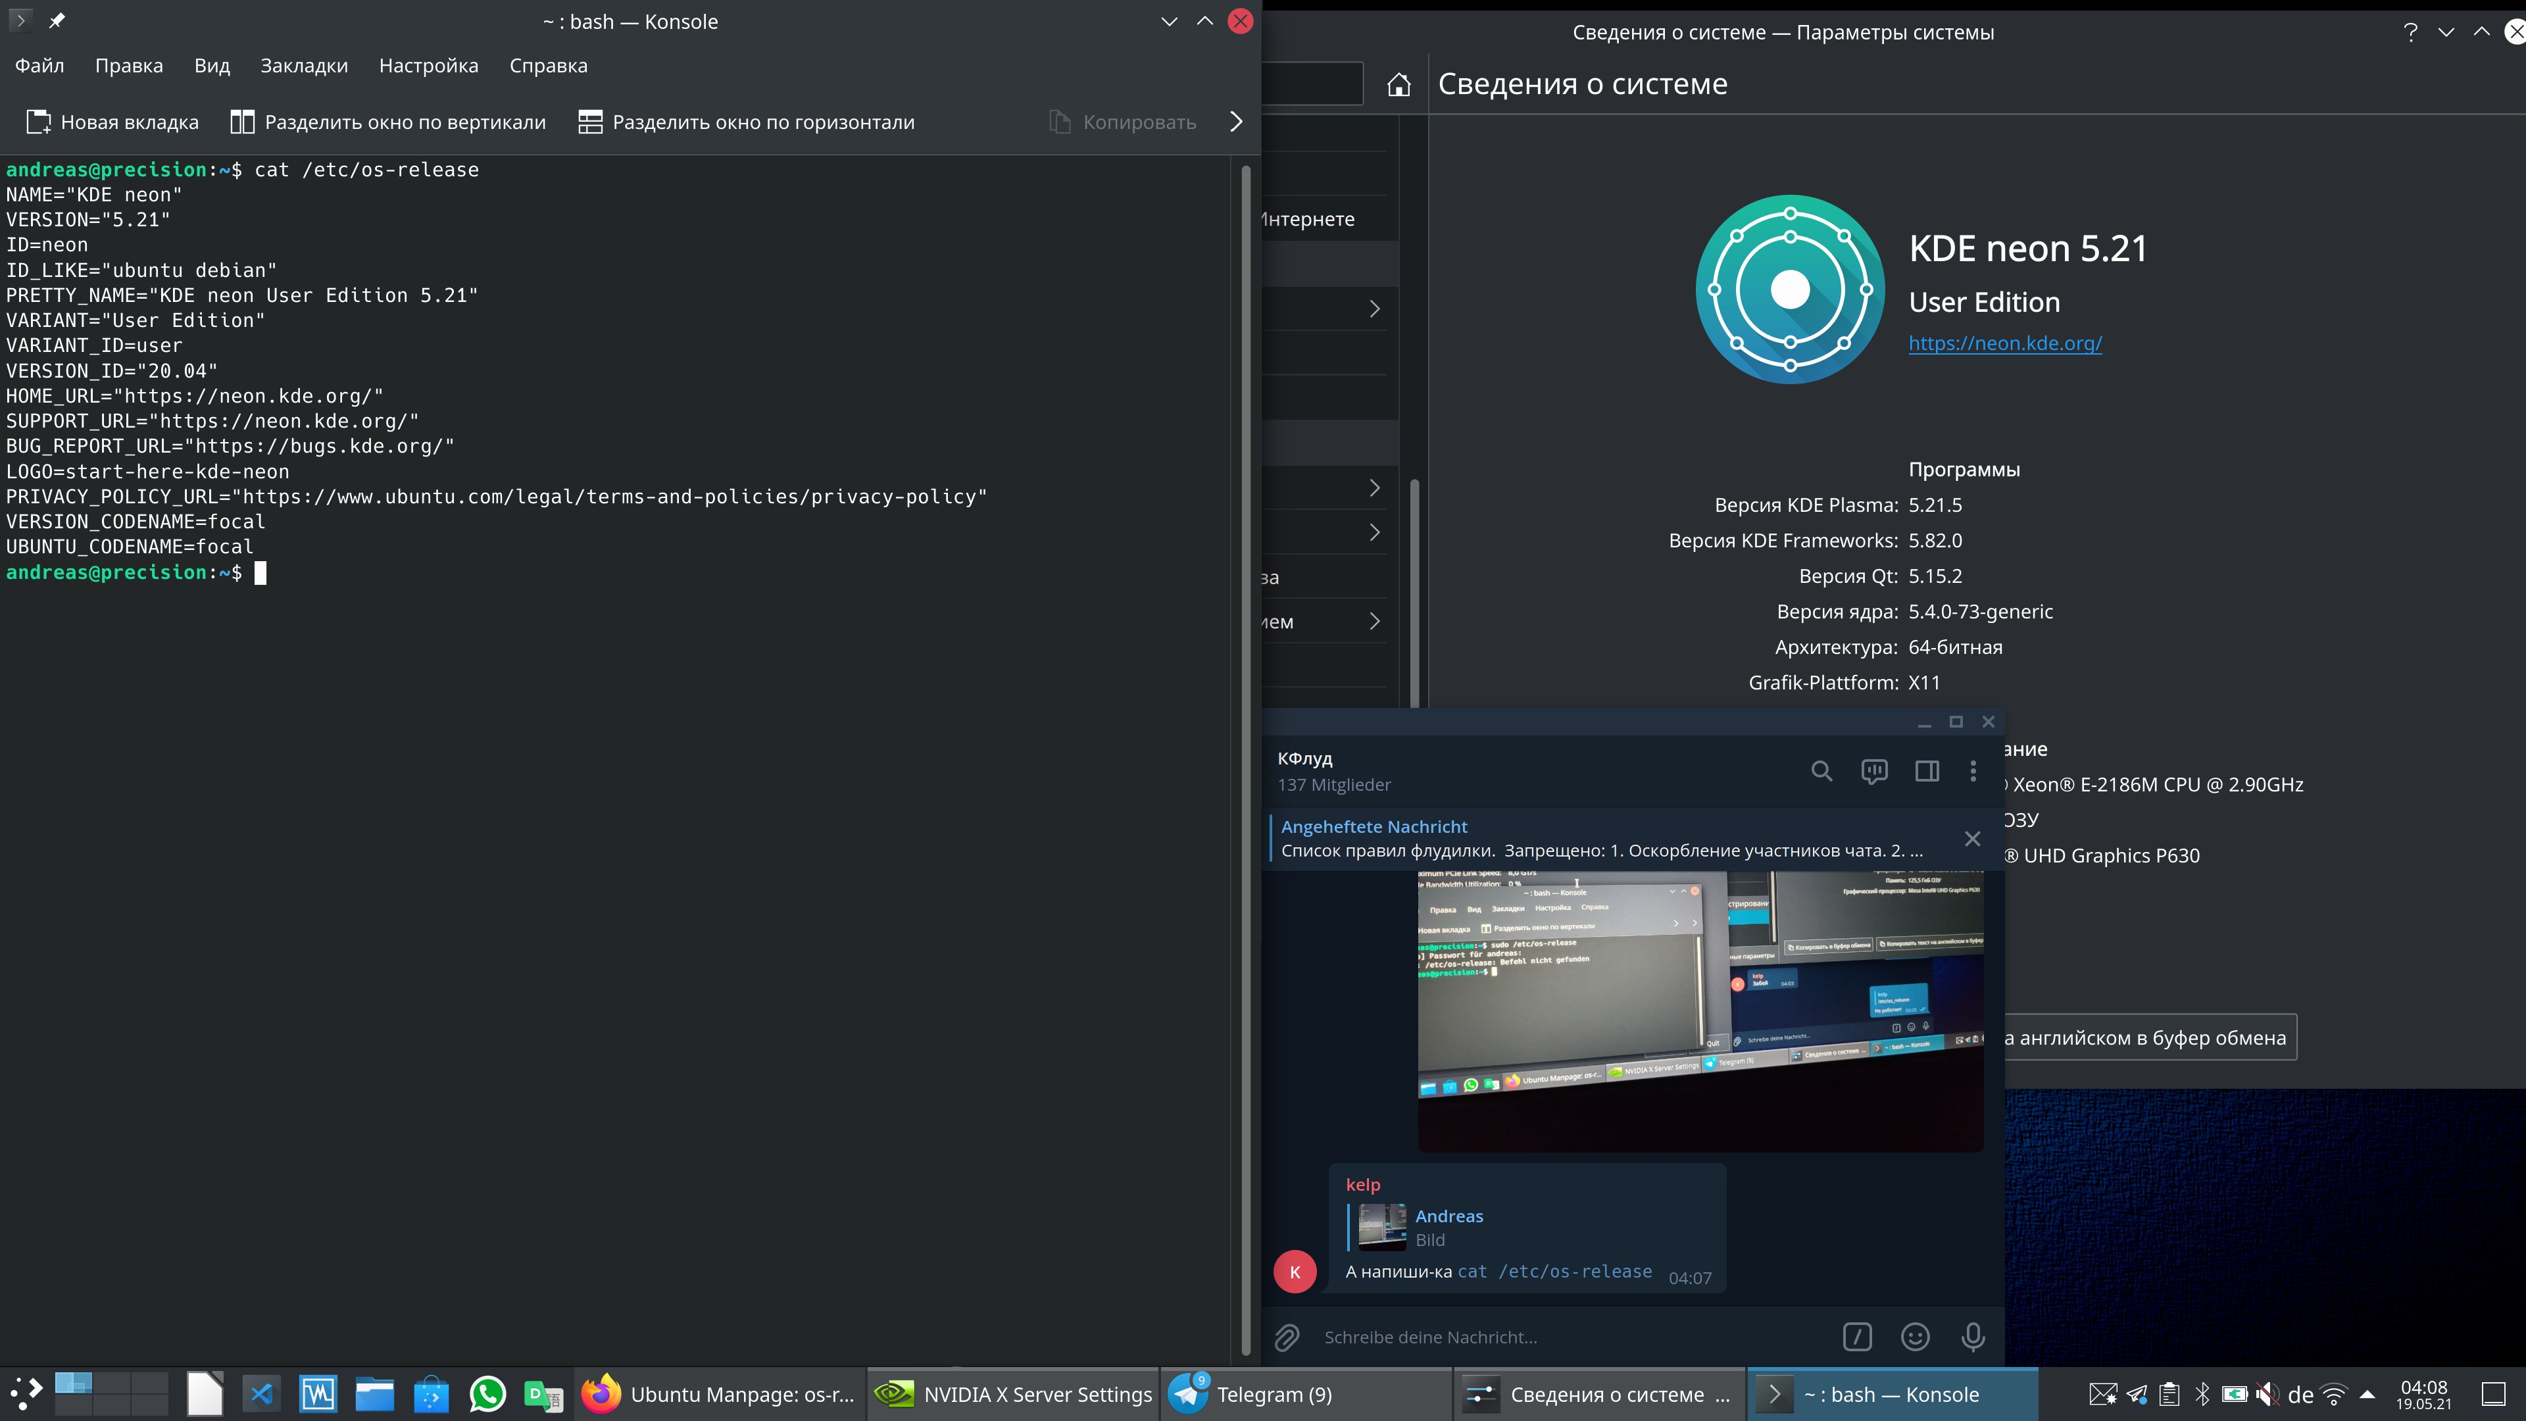Image resolution: width=2526 pixels, height=1421 pixels.
Task: Click the help question mark in System Settings
Action: pyautogui.click(x=2410, y=32)
